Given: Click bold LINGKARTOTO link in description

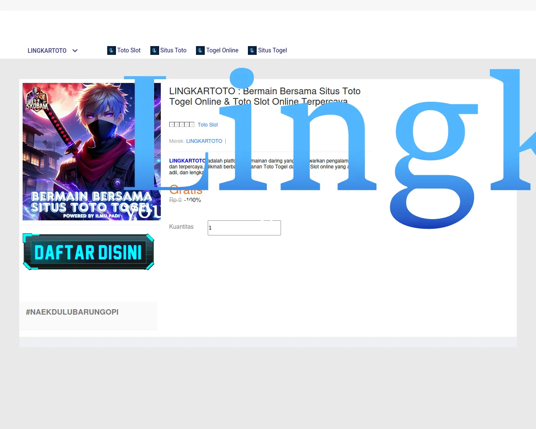Looking at the screenshot, I should [x=188, y=161].
